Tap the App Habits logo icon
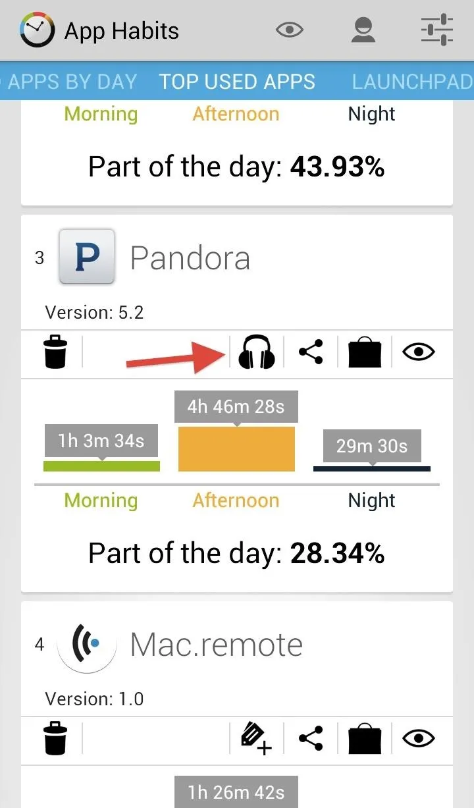The image size is (474, 808). 37,30
